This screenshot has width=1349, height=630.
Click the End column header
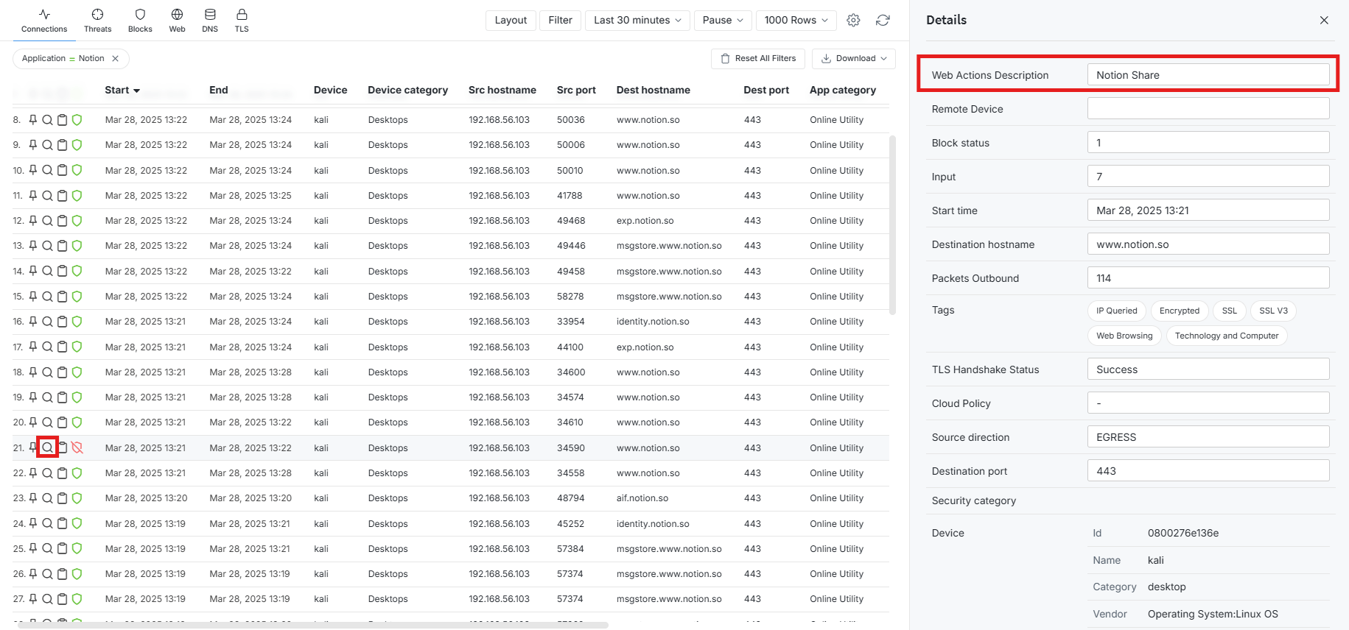(x=219, y=90)
